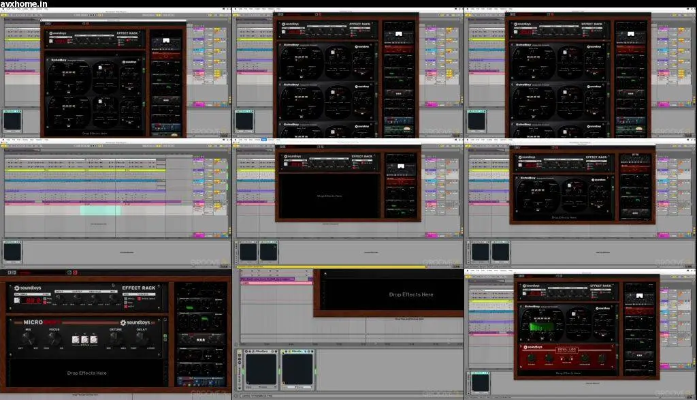
Task: Select MicroShift style button III
Action: (x=94, y=339)
